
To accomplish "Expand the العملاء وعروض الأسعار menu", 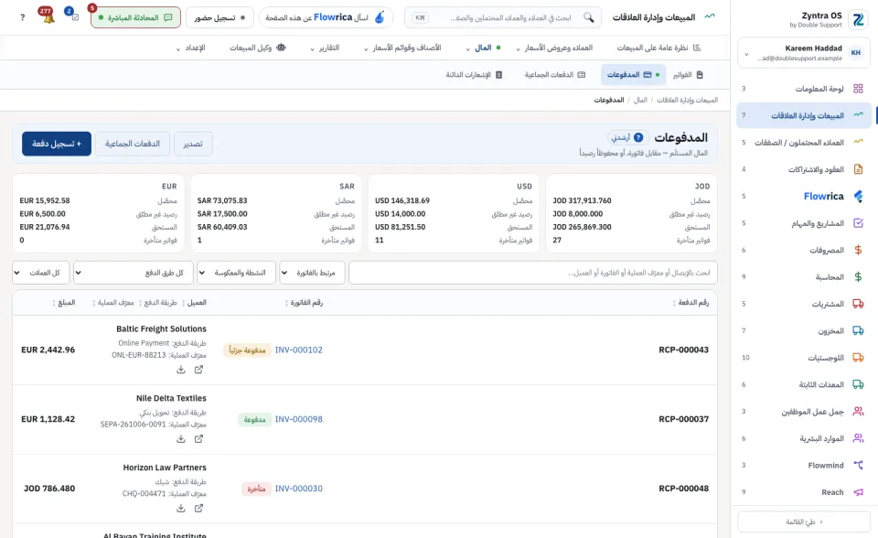I will tap(554, 48).
